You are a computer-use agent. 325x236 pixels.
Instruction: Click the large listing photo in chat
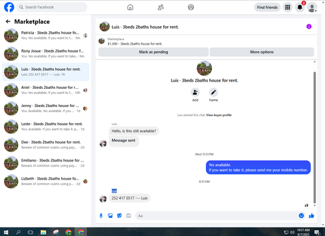click(204, 68)
